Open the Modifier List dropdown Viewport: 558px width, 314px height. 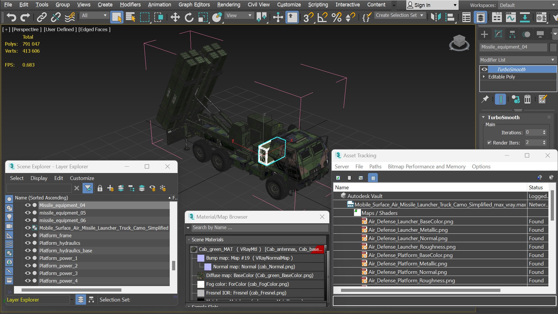[x=518, y=60]
